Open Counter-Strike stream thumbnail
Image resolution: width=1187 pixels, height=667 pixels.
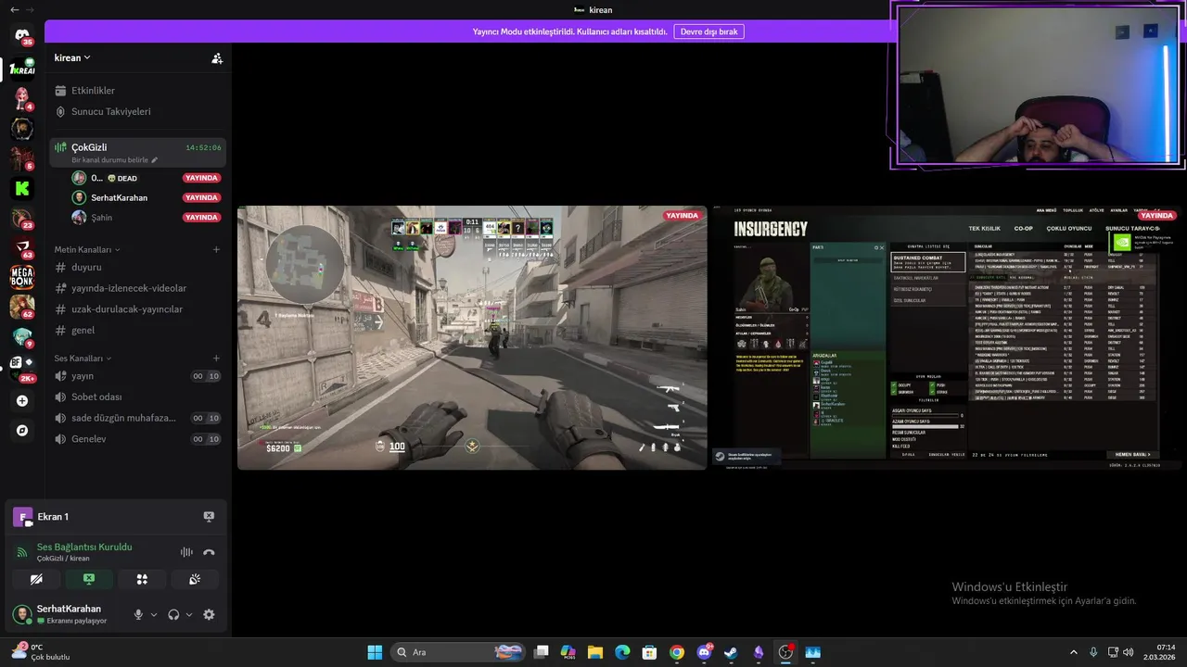click(472, 337)
